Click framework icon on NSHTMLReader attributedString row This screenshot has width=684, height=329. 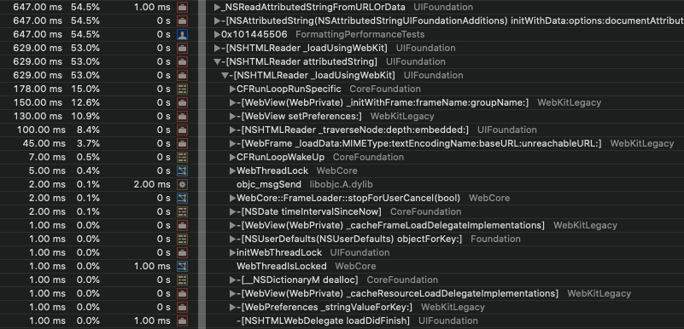click(x=183, y=62)
